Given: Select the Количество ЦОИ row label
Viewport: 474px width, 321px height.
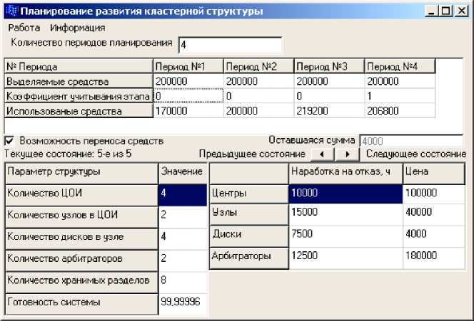Looking at the screenshot, I should 81,196.
